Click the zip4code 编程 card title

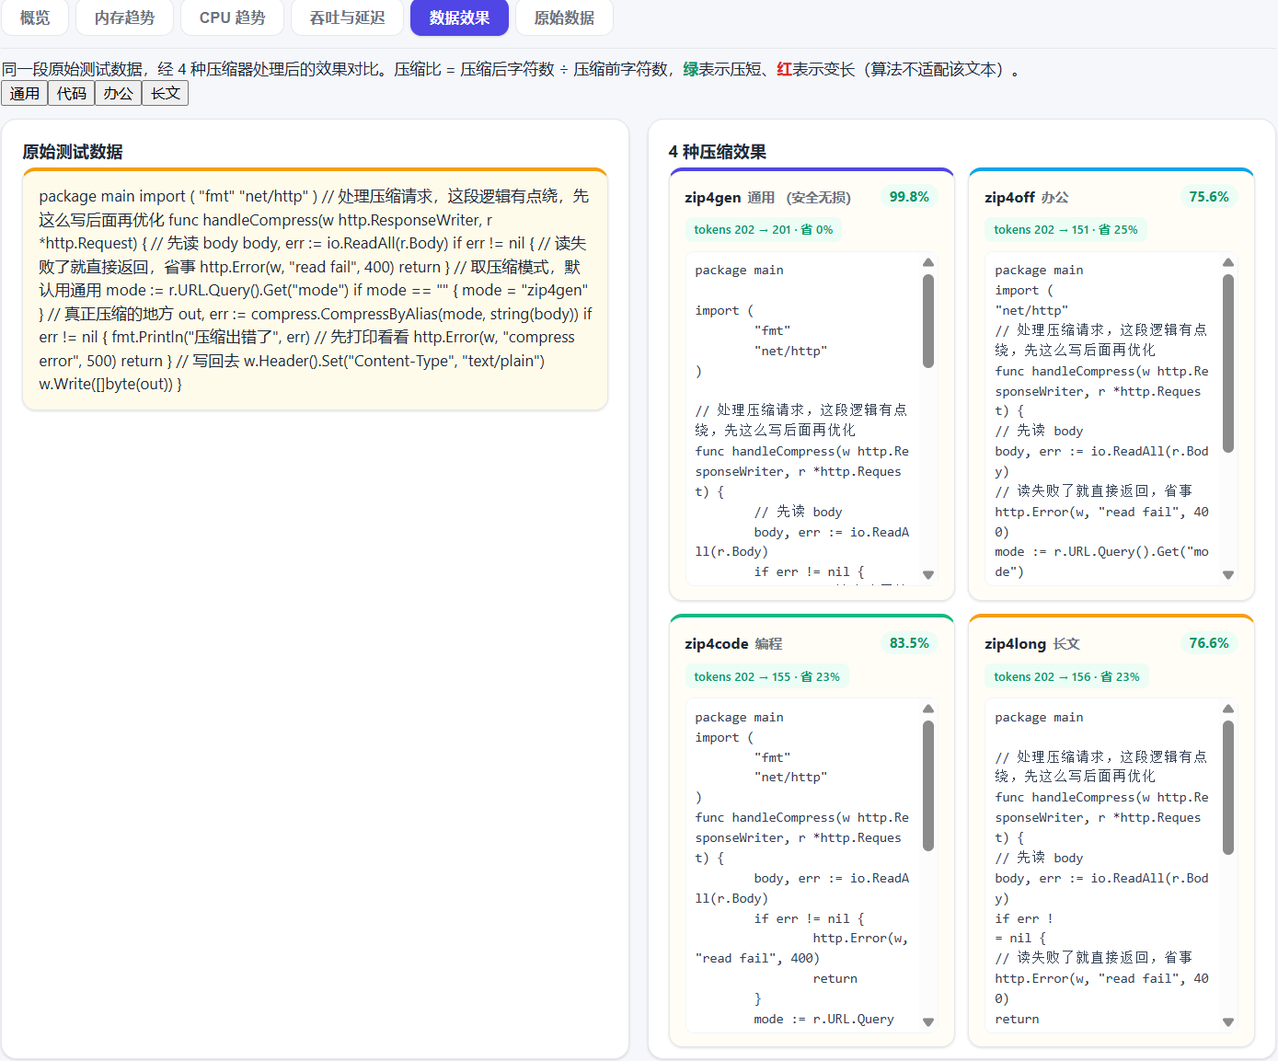(733, 644)
